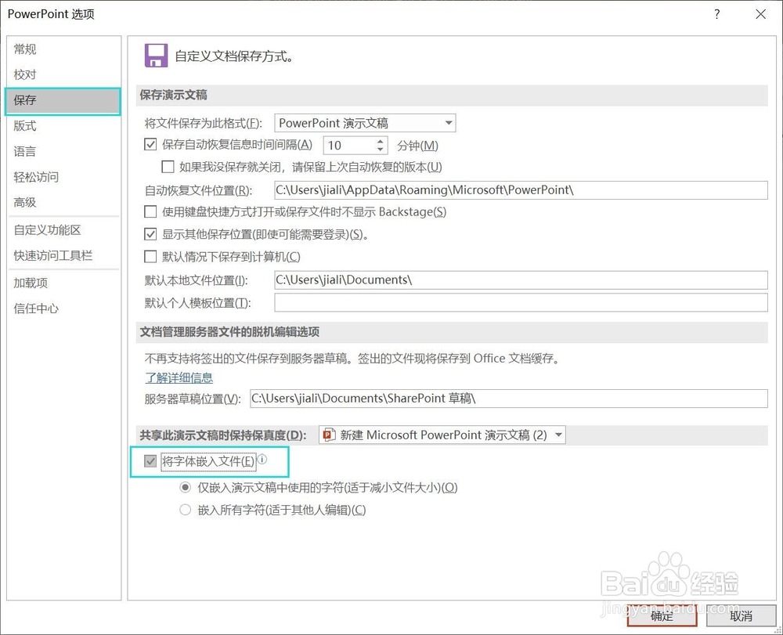783x635 pixels.
Task: Click the empty 默认个人模板位置 field
Action: click(521, 302)
